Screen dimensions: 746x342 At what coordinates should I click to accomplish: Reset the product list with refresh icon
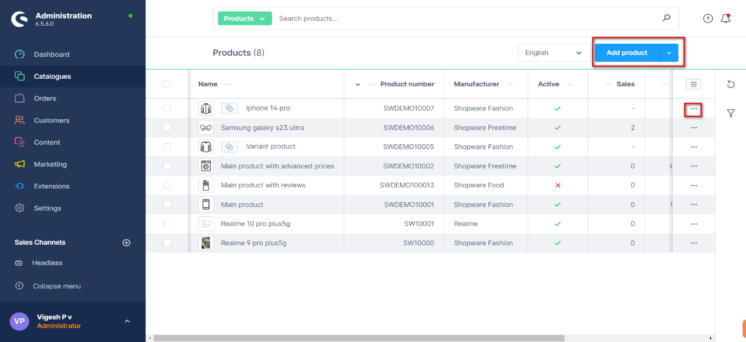tap(731, 84)
